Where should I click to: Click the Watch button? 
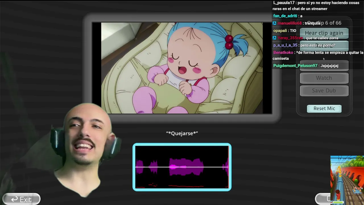click(x=324, y=78)
